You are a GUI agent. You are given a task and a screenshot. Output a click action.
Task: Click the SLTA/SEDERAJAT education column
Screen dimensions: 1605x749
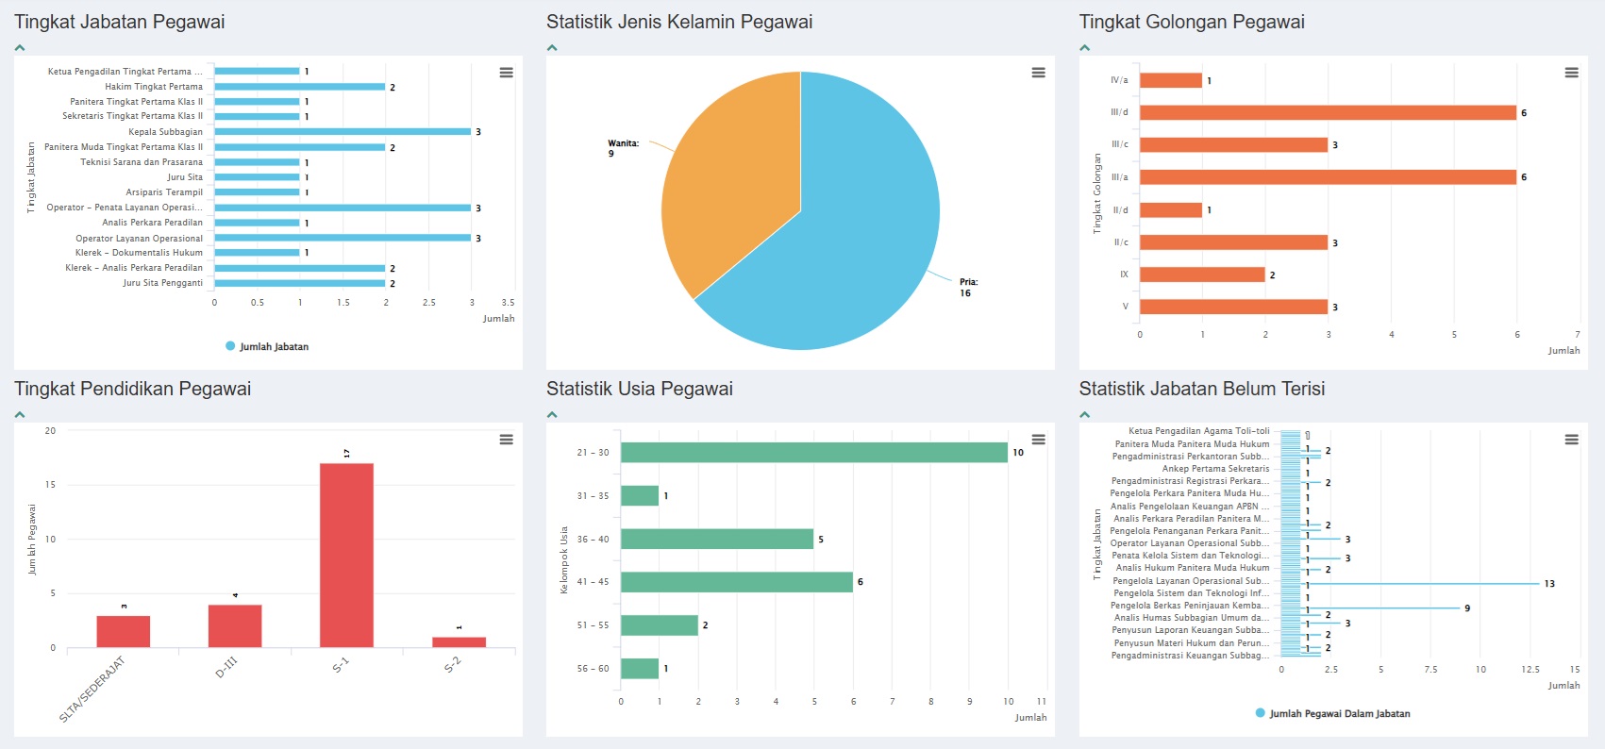(x=123, y=632)
